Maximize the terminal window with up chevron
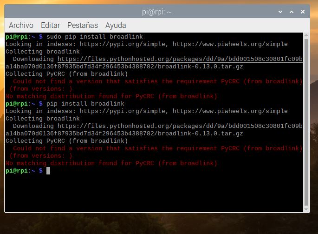This screenshot has height=234, width=318. tap(292, 12)
